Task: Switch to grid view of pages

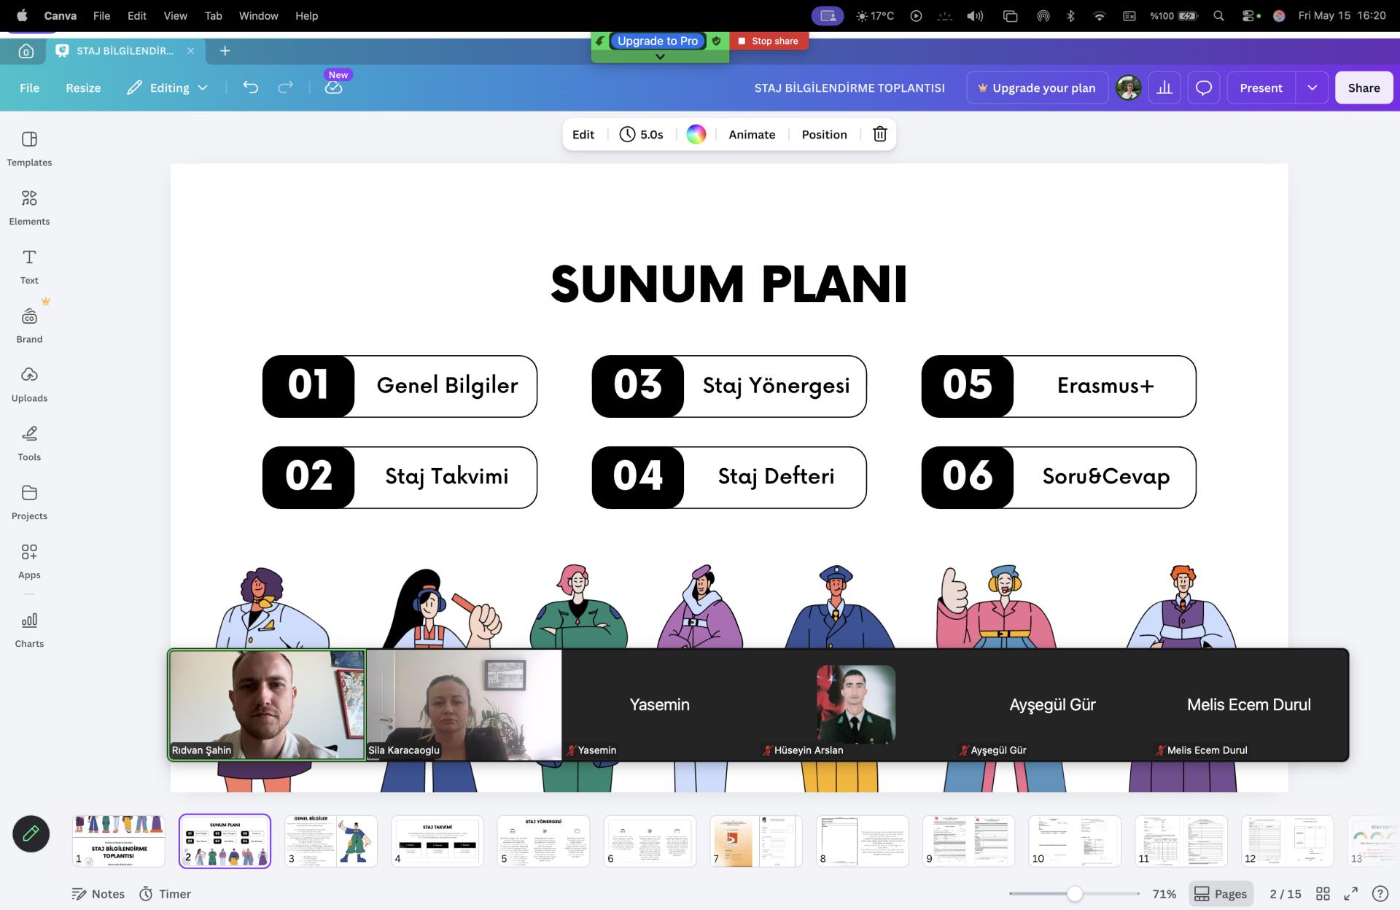Action: (x=1323, y=894)
